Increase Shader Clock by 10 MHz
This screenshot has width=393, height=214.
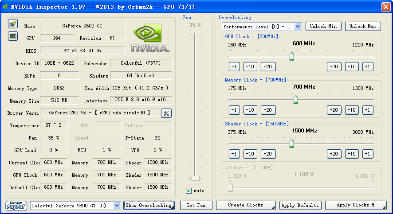point(352,154)
